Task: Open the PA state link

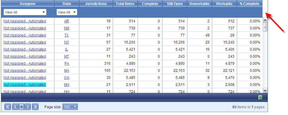Action: [67, 64]
